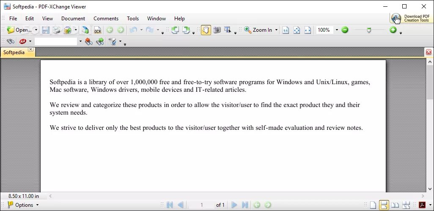Open the Edit menu
434x211 pixels.
(x=30, y=19)
